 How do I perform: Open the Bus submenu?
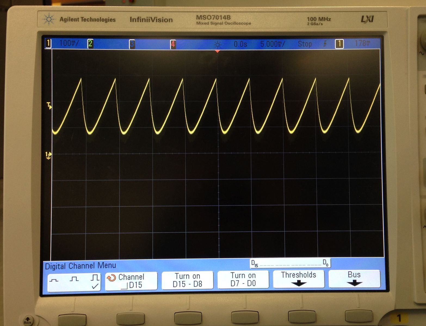354,278
